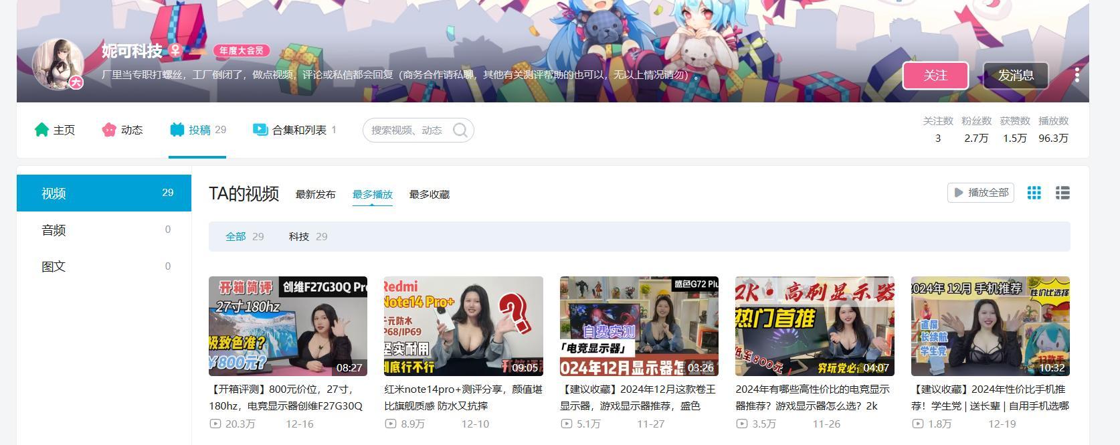Viewport: 1120px width, 445px height.
Task: Click the 妮可科技 username text
Action: coord(132,51)
